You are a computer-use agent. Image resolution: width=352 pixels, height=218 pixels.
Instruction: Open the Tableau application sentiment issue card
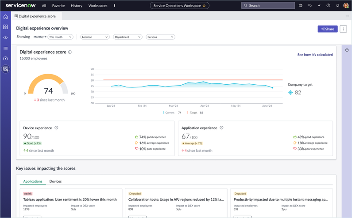pyautogui.click(x=71, y=203)
